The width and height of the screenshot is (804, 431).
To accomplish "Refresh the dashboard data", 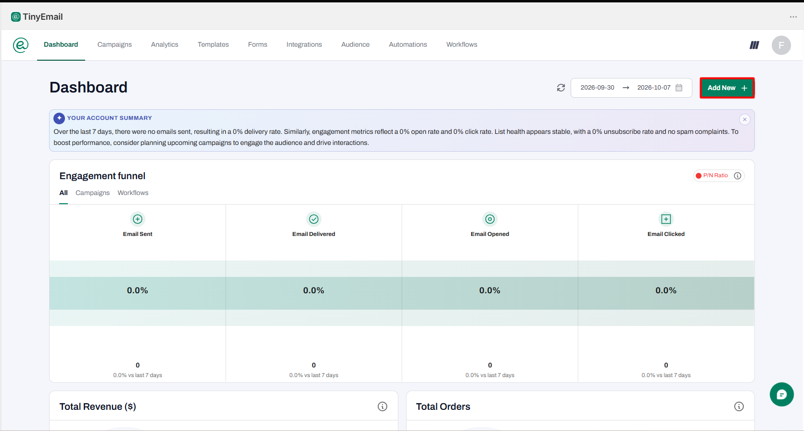I will [x=561, y=88].
